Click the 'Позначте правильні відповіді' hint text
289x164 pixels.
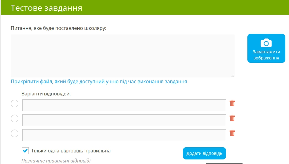click(x=56, y=161)
